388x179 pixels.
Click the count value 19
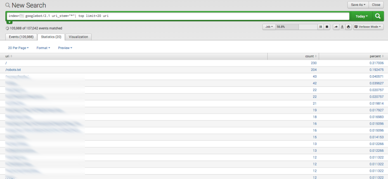pos(315,110)
